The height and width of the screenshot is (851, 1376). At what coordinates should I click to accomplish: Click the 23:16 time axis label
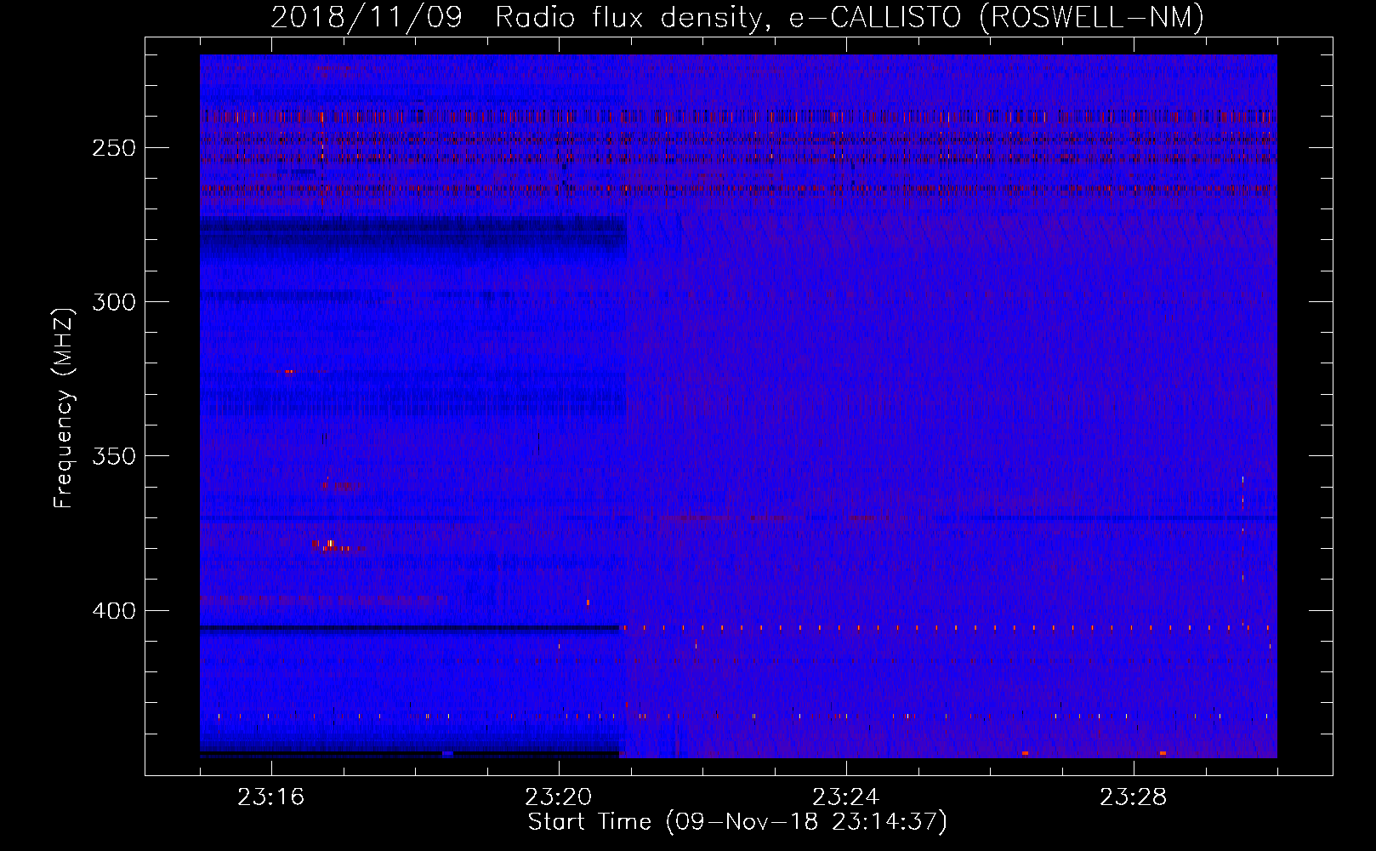(271, 797)
